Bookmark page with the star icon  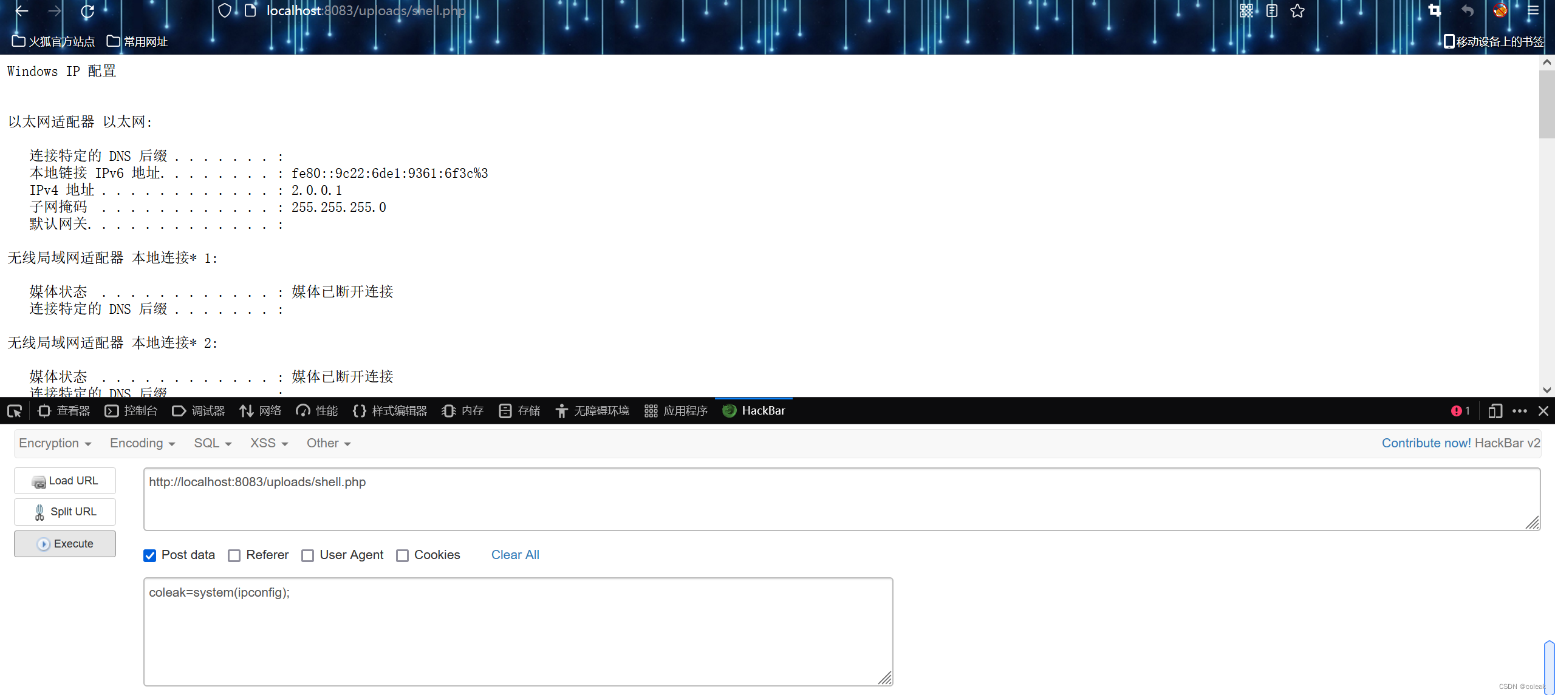coord(1297,11)
